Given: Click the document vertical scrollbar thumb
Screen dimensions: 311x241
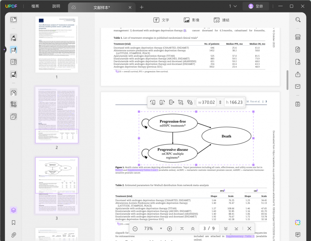Looking at the screenshot, I should [287, 80].
